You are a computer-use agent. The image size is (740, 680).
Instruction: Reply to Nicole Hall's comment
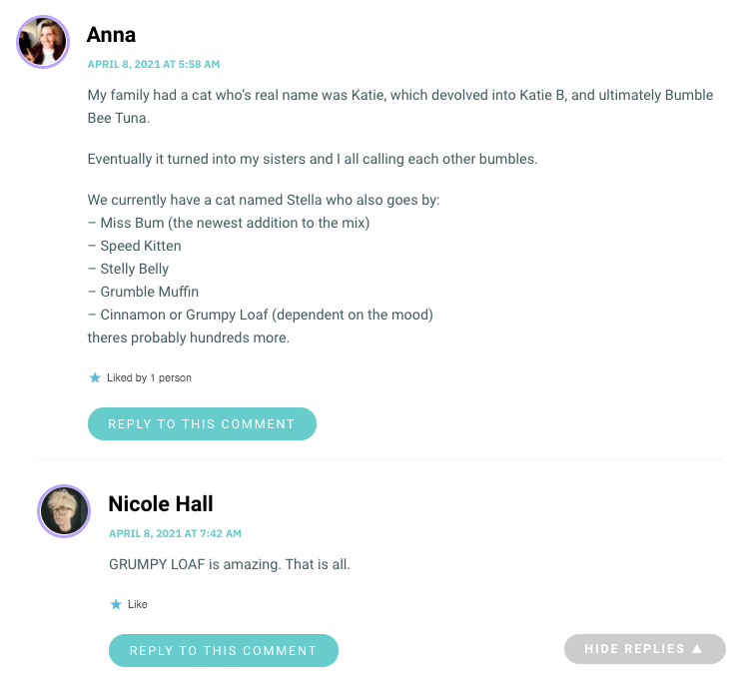pos(224,650)
